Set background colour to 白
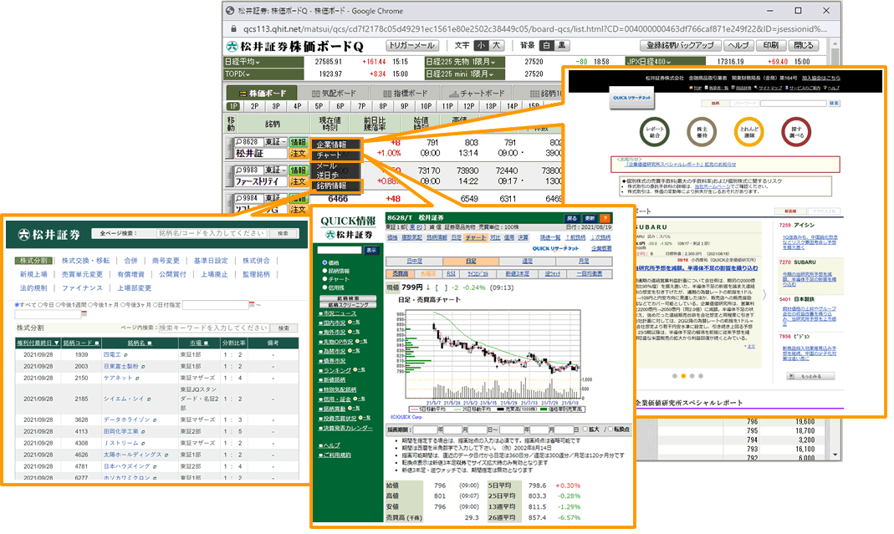Screen dimensions: 894x534 click(x=547, y=46)
